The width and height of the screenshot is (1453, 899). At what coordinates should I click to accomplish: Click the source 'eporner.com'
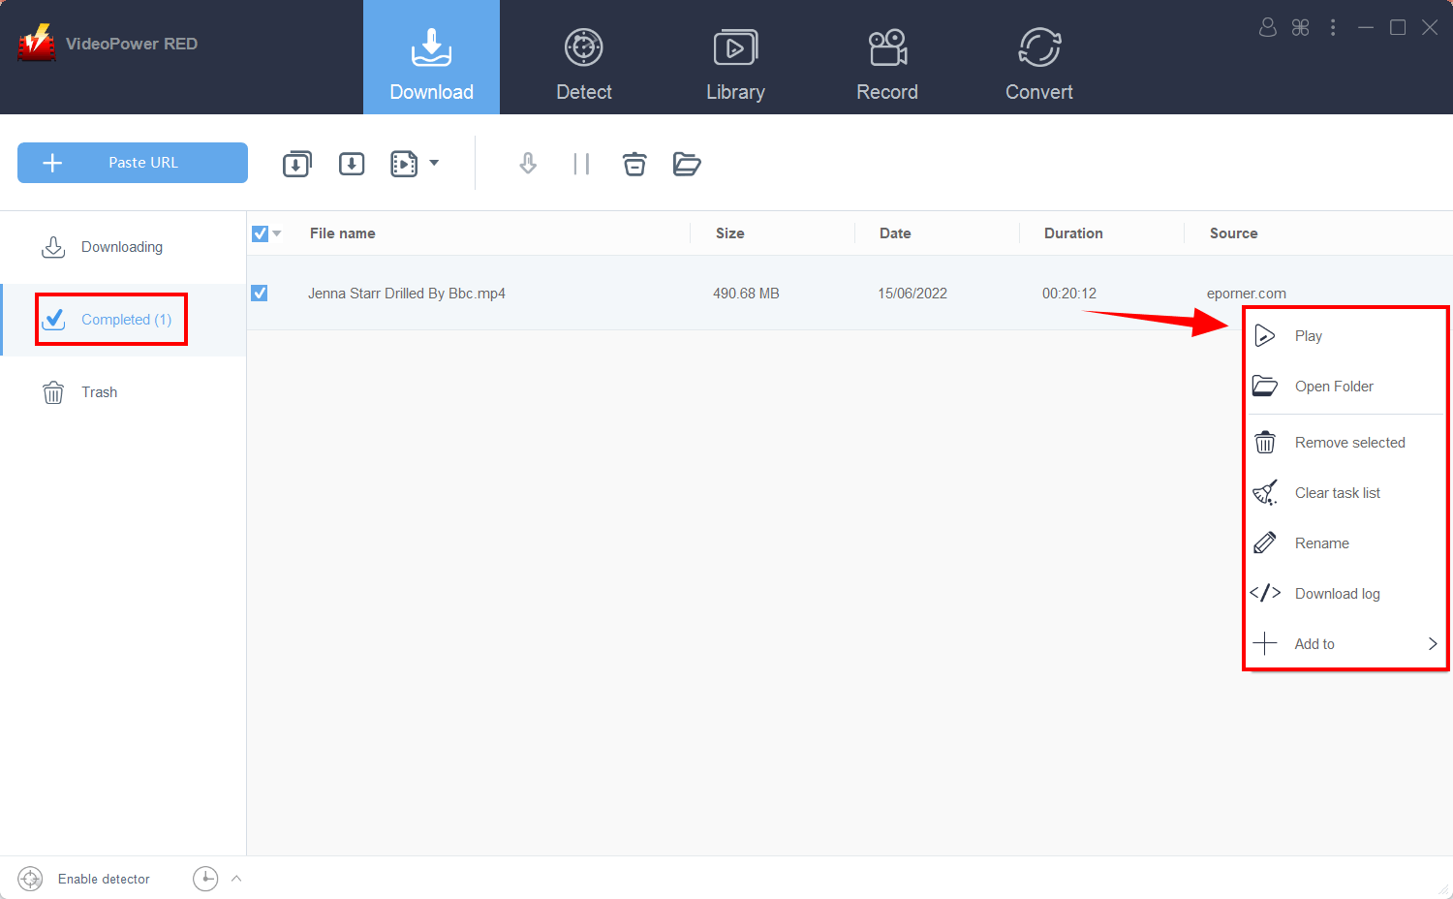click(x=1247, y=294)
